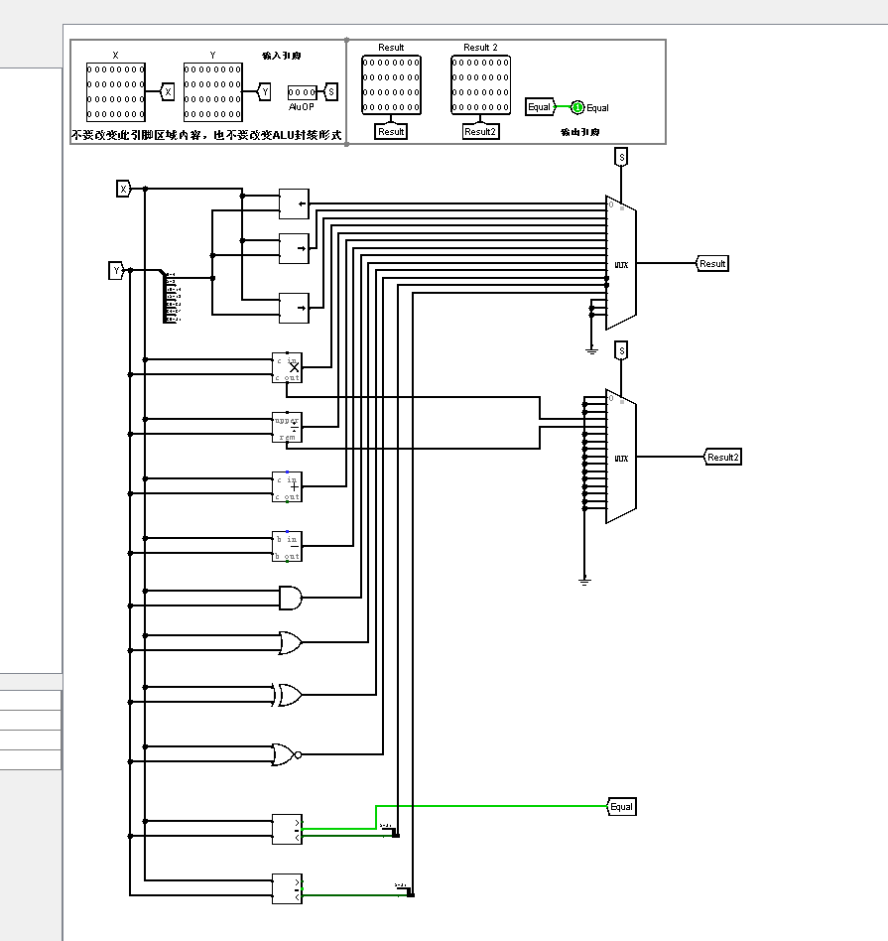
Task: Select the upper multiplexer feeding Result
Action: (621, 263)
